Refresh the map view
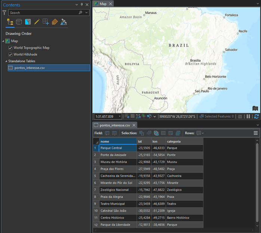This screenshot has height=233, width=261. point(256,116)
